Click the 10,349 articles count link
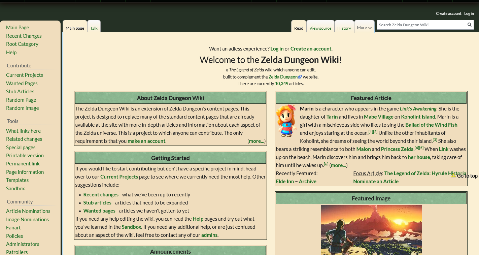This screenshot has width=479, height=255. click(x=281, y=84)
